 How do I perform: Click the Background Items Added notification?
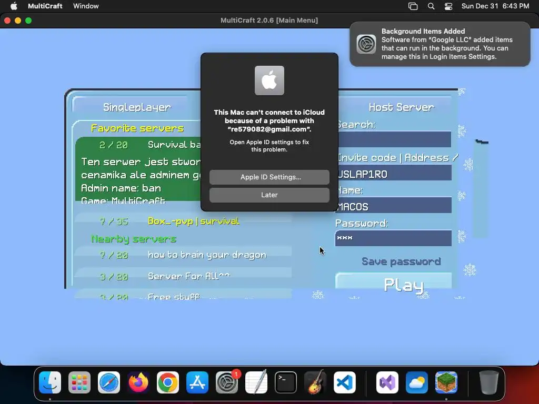pyautogui.click(x=440, y=44)
